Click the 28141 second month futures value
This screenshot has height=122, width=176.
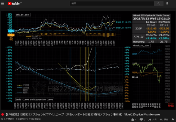[164, 25]
